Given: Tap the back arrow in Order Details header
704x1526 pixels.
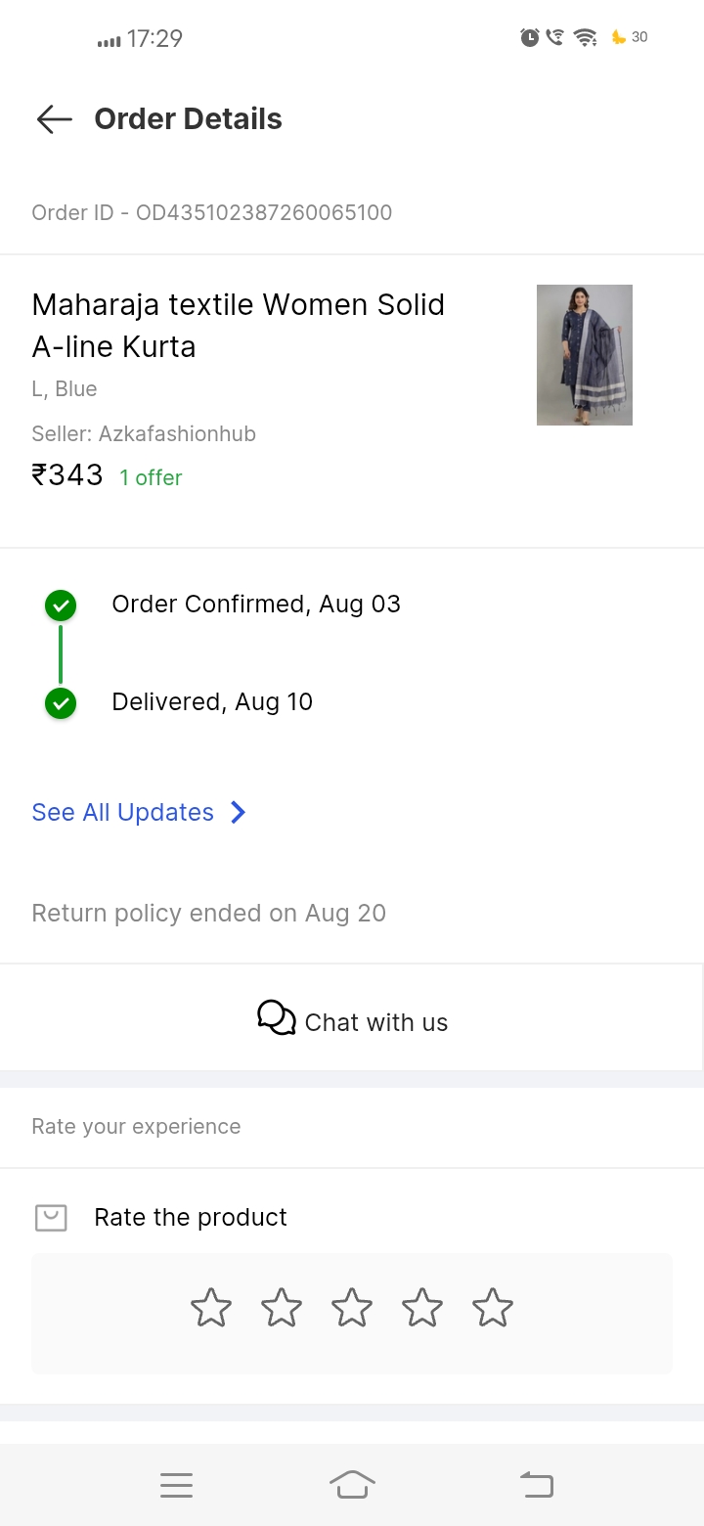Looking at the screenshot, I should click(55, 119).
